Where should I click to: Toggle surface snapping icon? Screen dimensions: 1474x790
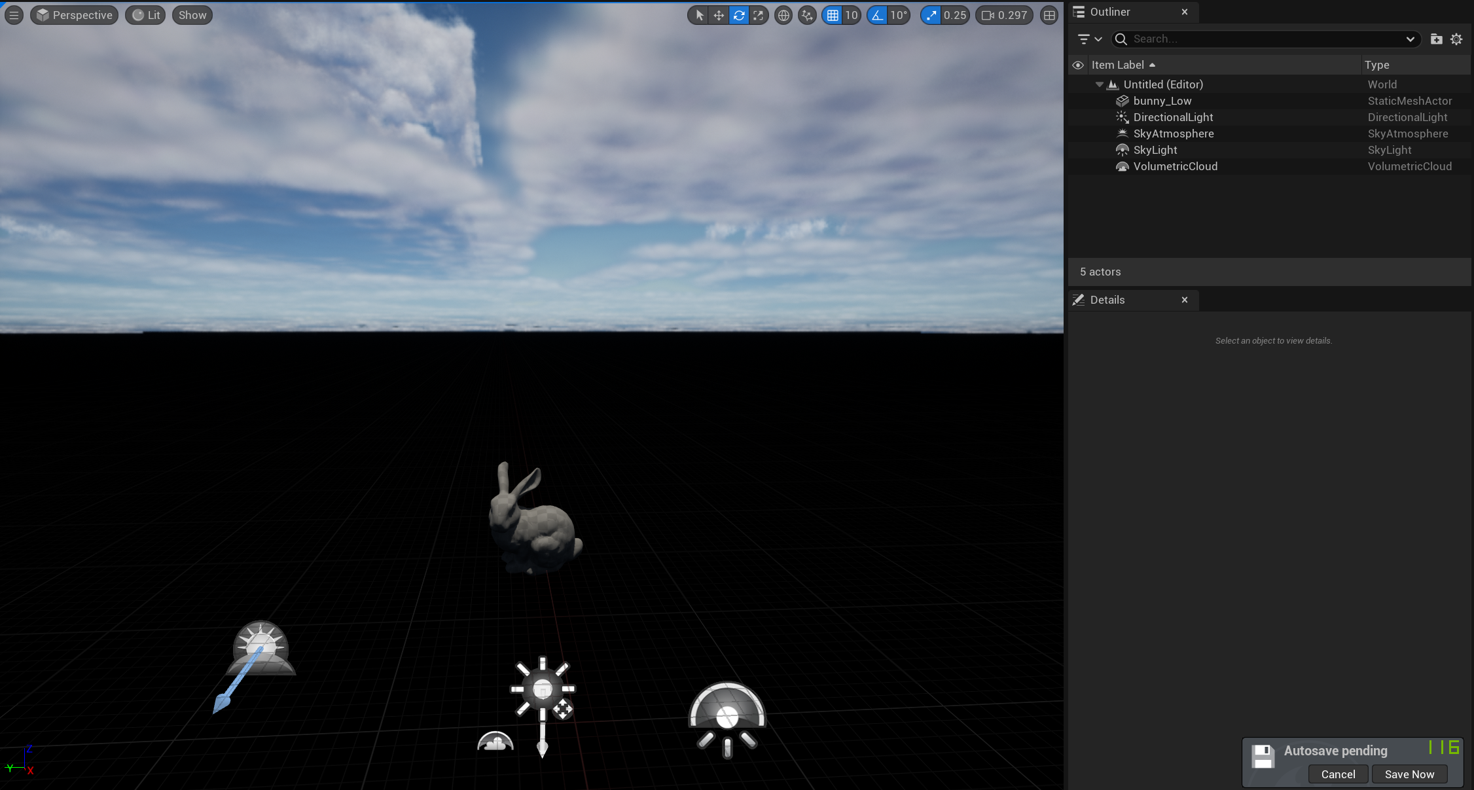[807, 15]
